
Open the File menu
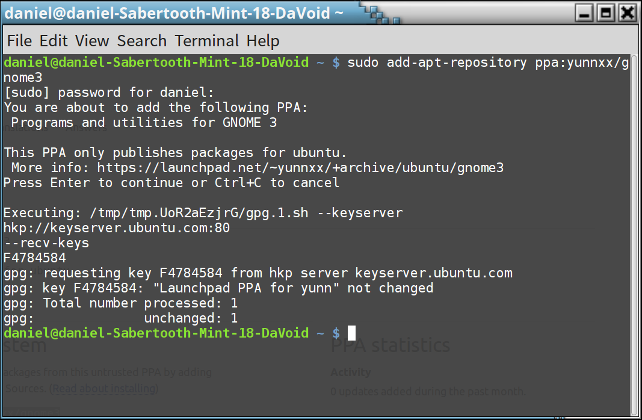coord(19,41)
